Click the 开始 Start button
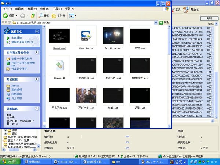 tap(10, 162)
